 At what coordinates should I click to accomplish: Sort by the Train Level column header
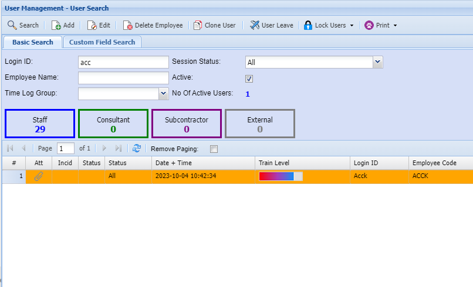tap(302, 163)
